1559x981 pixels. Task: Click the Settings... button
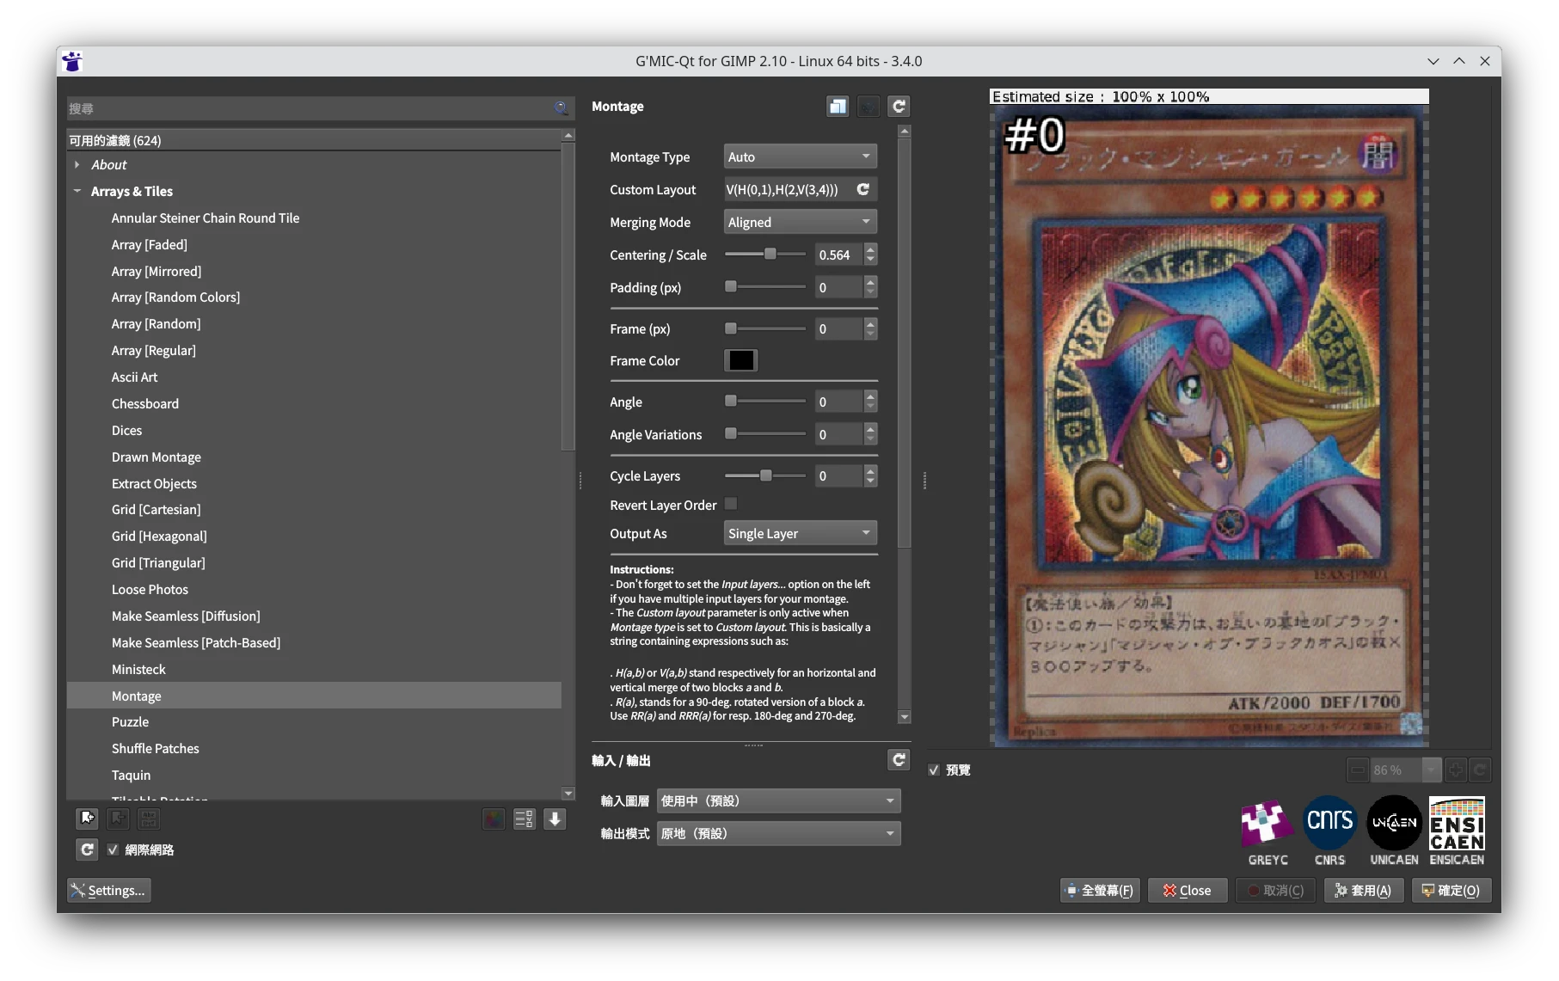click(x=109, y=890)
